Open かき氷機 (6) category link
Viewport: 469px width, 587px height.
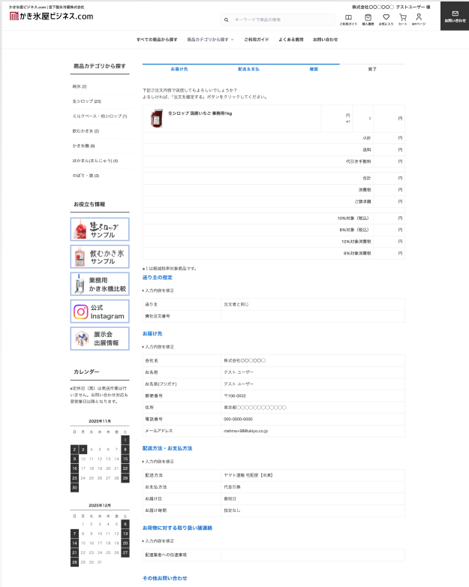pyautogui.click(x=83, y=146)
